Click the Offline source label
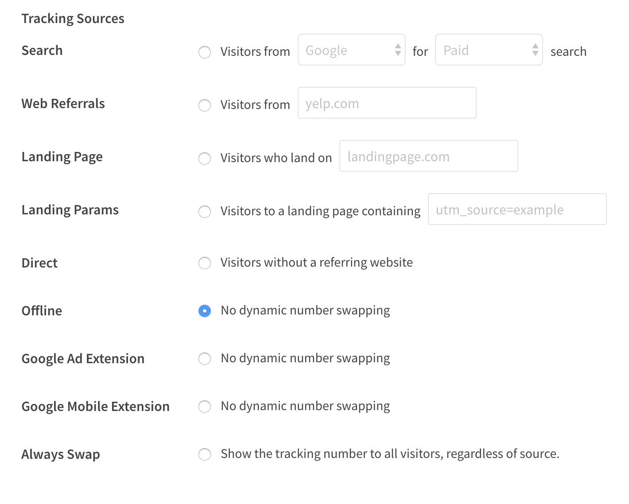The width and height of the screenshot is (629, 504). (x=42, y=310)
